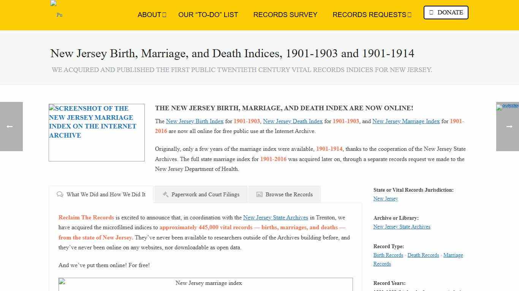Switch to the Browse the Records tab
The width and height of the screenshot is (519, 291).
289,194
